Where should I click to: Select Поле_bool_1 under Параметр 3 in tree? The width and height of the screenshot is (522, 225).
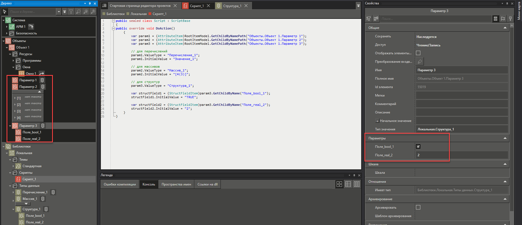(32, 132)
